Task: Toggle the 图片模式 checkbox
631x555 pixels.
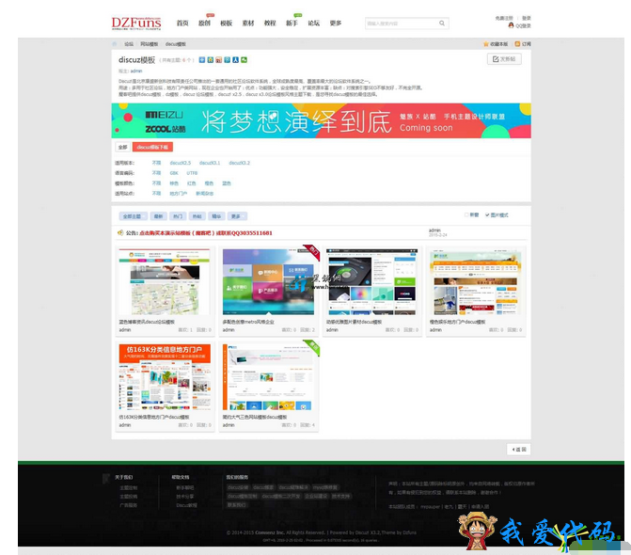Action: pos(487,214)
